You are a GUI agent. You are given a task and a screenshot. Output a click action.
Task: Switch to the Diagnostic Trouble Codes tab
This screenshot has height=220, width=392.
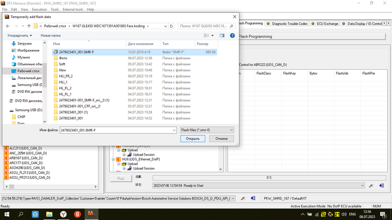(287, 24)
